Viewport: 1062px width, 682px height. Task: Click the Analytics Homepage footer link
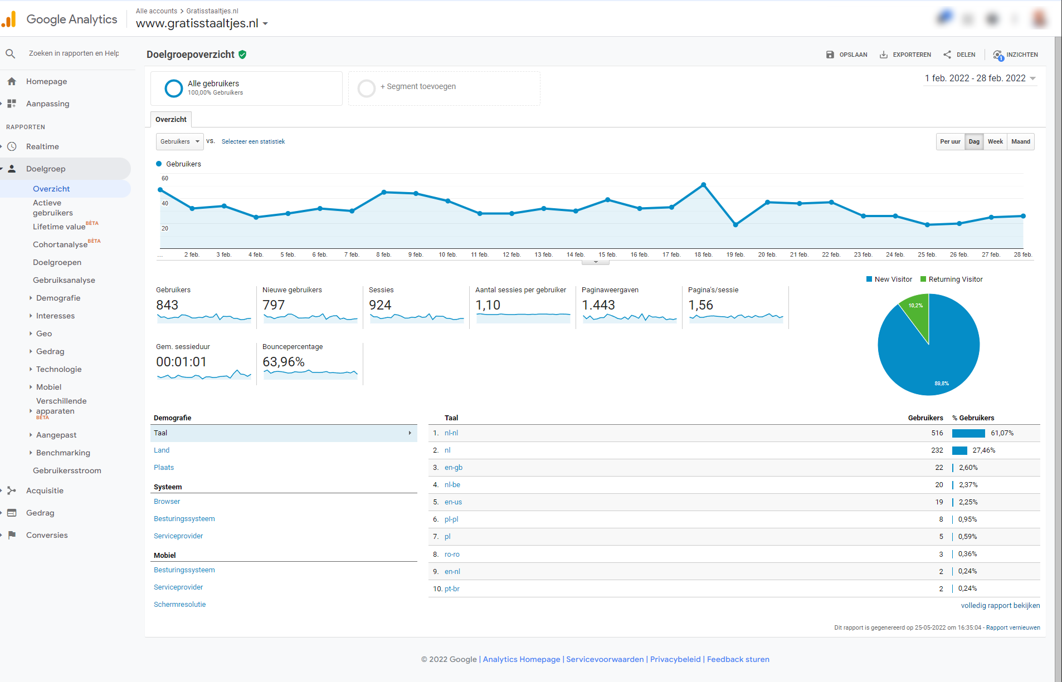(522, 659)
